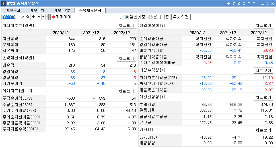This screenshot has height=148, width=276.
Task: Click the 주가수익성장성배율 value 0.05
Action: click(207, 63)
